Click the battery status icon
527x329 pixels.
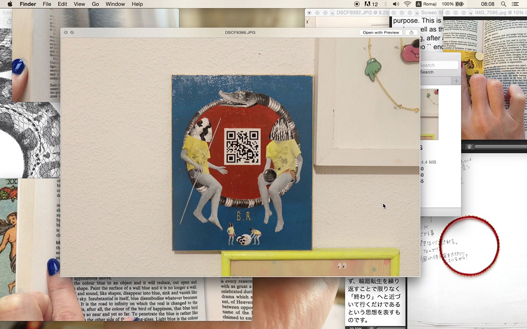pos(460,4)
